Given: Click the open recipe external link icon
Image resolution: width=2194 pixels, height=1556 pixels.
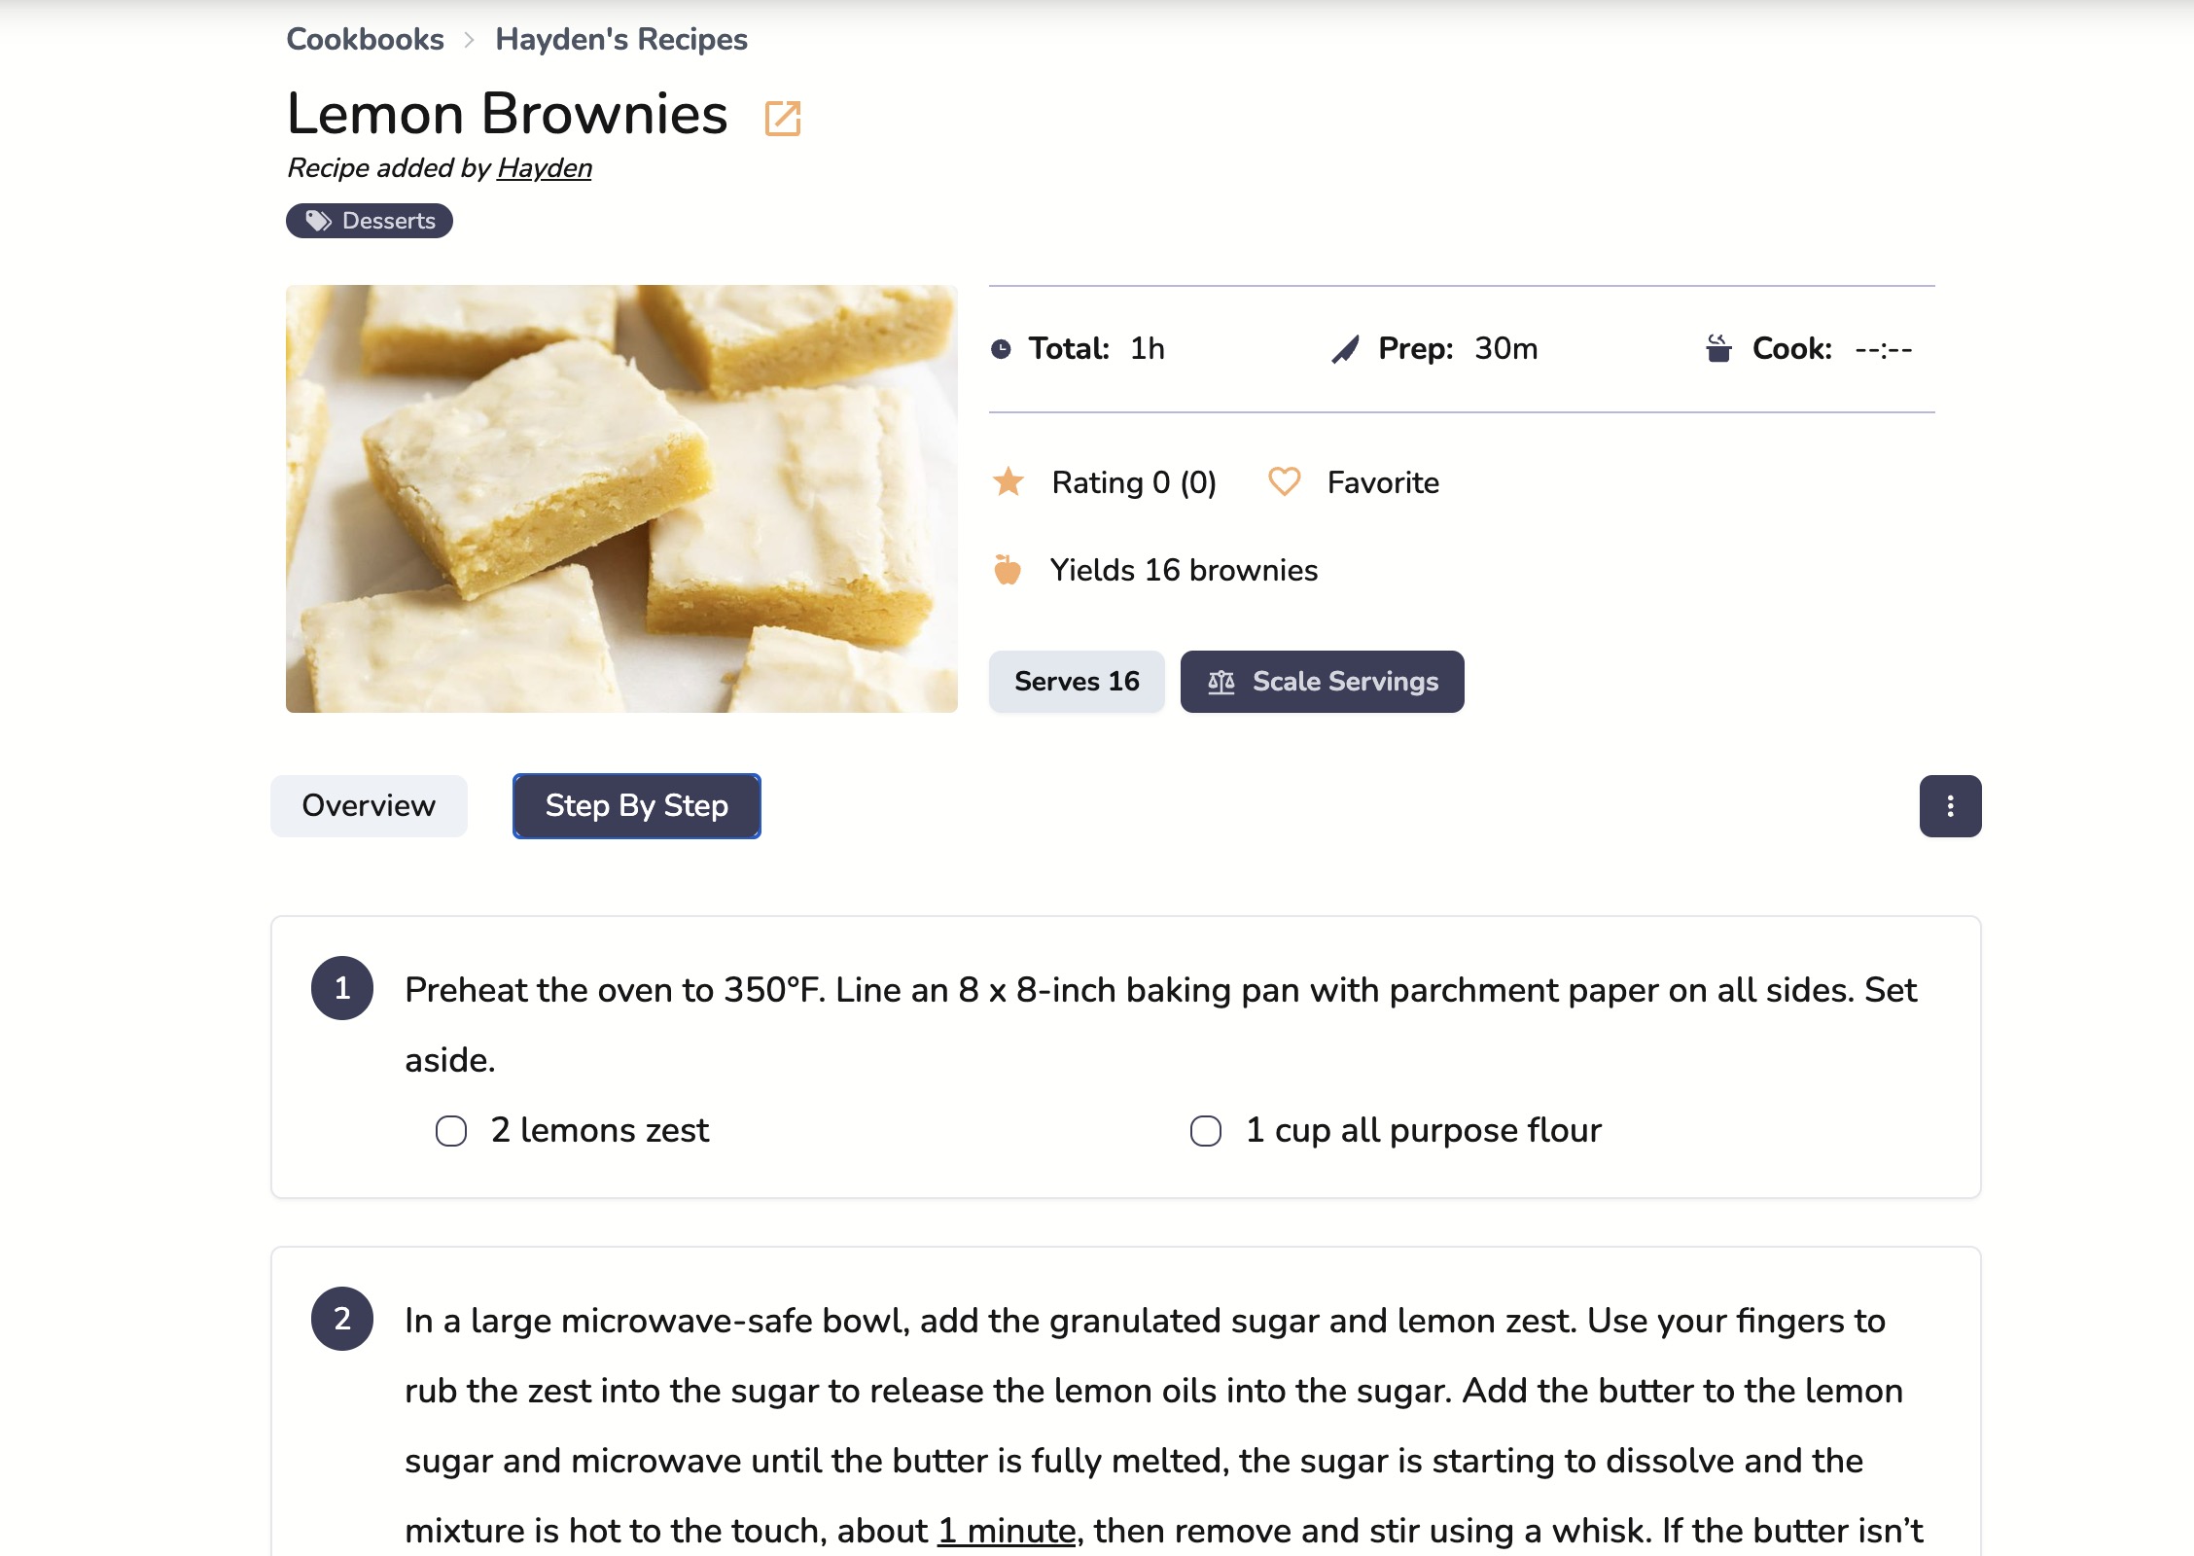Looking at the screenshot, I should point(784,117).
